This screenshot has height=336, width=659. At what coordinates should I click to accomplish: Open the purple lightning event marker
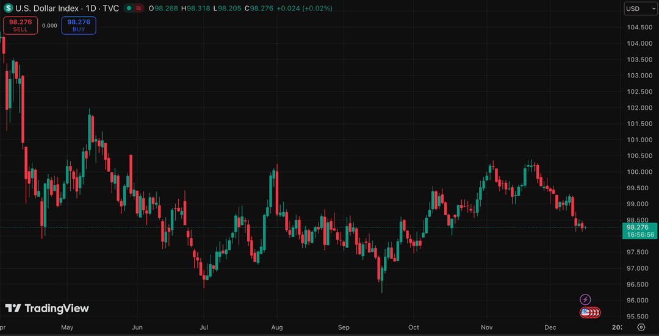coord(585,299)
